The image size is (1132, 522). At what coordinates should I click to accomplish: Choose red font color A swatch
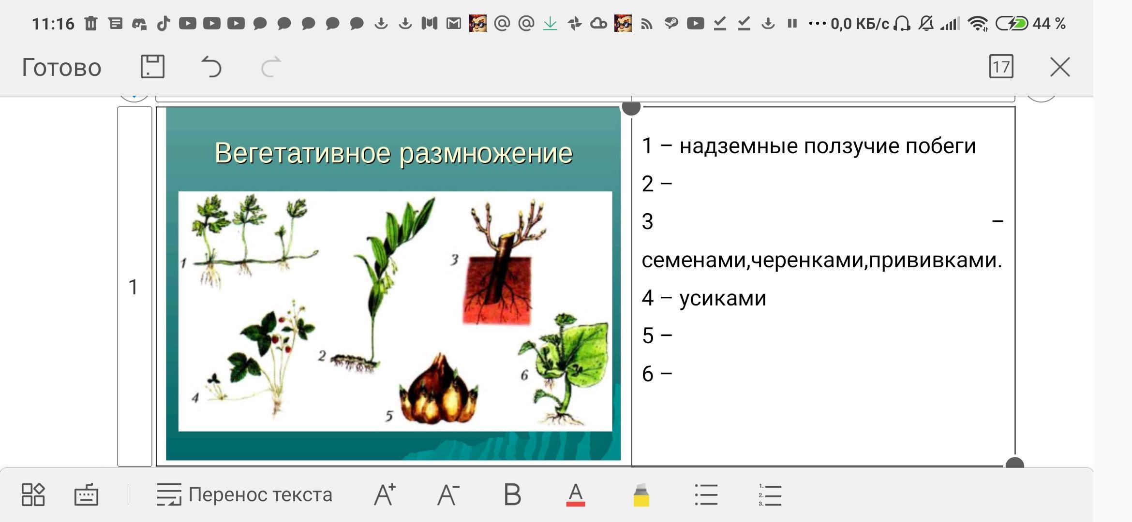(575, 494)
